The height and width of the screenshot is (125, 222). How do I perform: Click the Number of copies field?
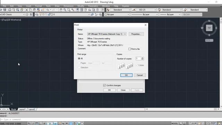pyautogui.click(x=138, y=59)
